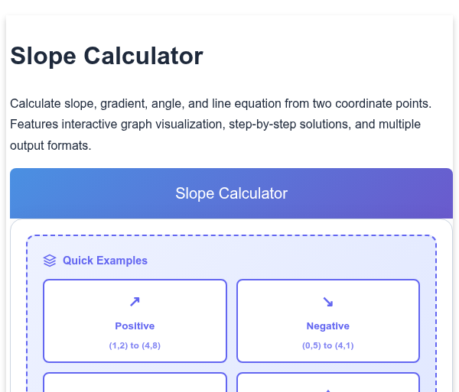This screenshot has width=459, height=392.
Task: Open the partially visible card below Positive
Action: (x=135, y=382)
